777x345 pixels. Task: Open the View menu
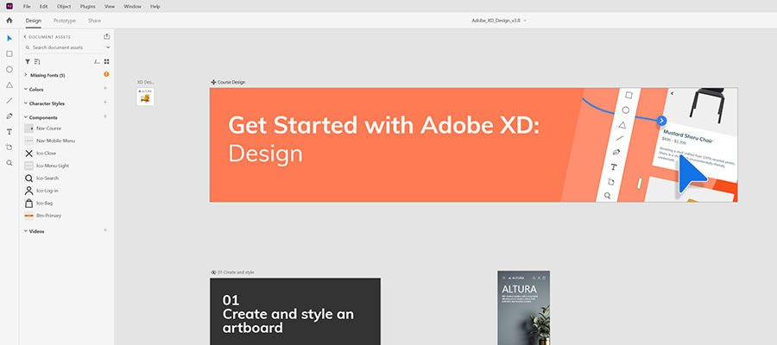pos(110,6)
